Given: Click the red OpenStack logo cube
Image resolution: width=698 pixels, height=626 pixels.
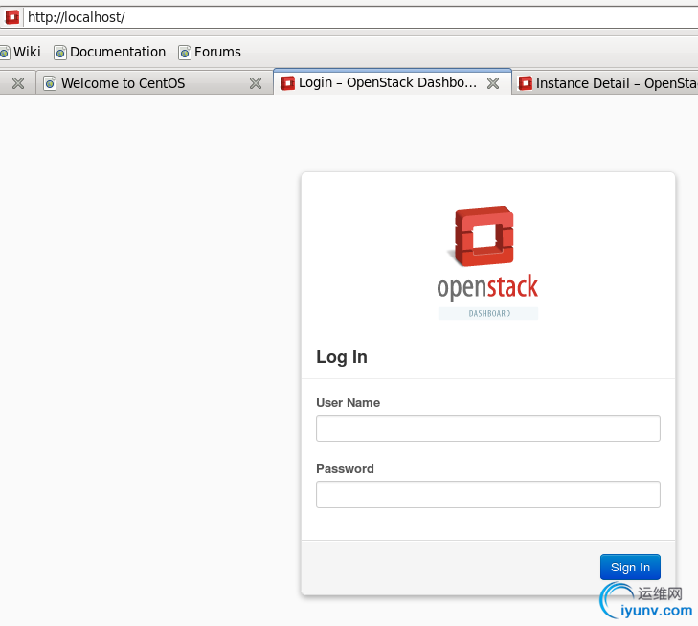Looking at the screenshot, I should point(483,236).
